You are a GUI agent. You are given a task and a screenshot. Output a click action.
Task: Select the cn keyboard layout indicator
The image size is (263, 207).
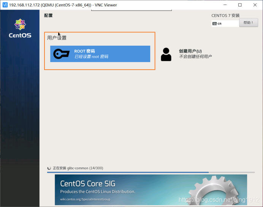[x=225, y=24]
